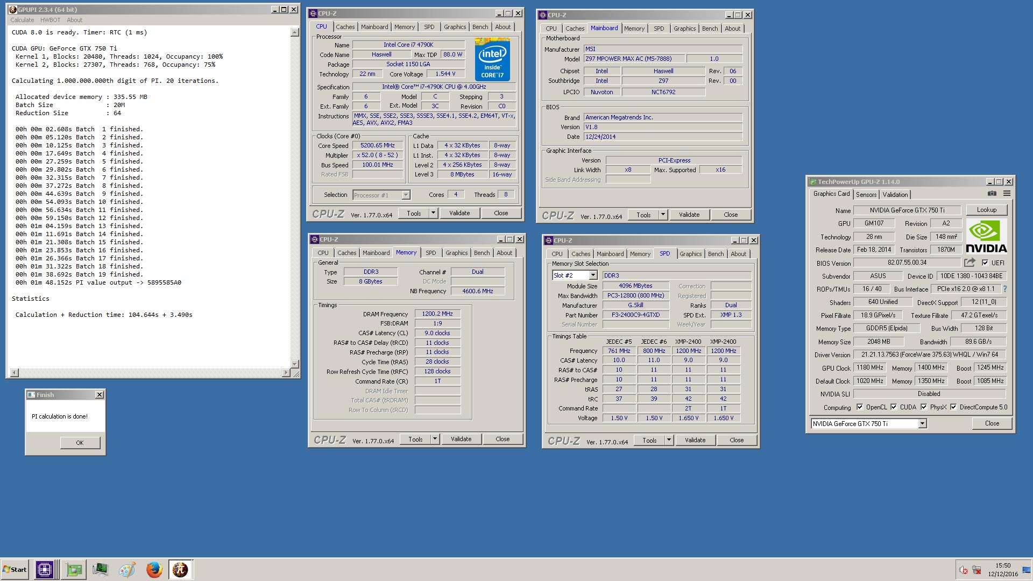The height and width of the screenshot is (581, 1033).
Task: Open the GPUPI About menu
Action: click(x=75, y=20)
